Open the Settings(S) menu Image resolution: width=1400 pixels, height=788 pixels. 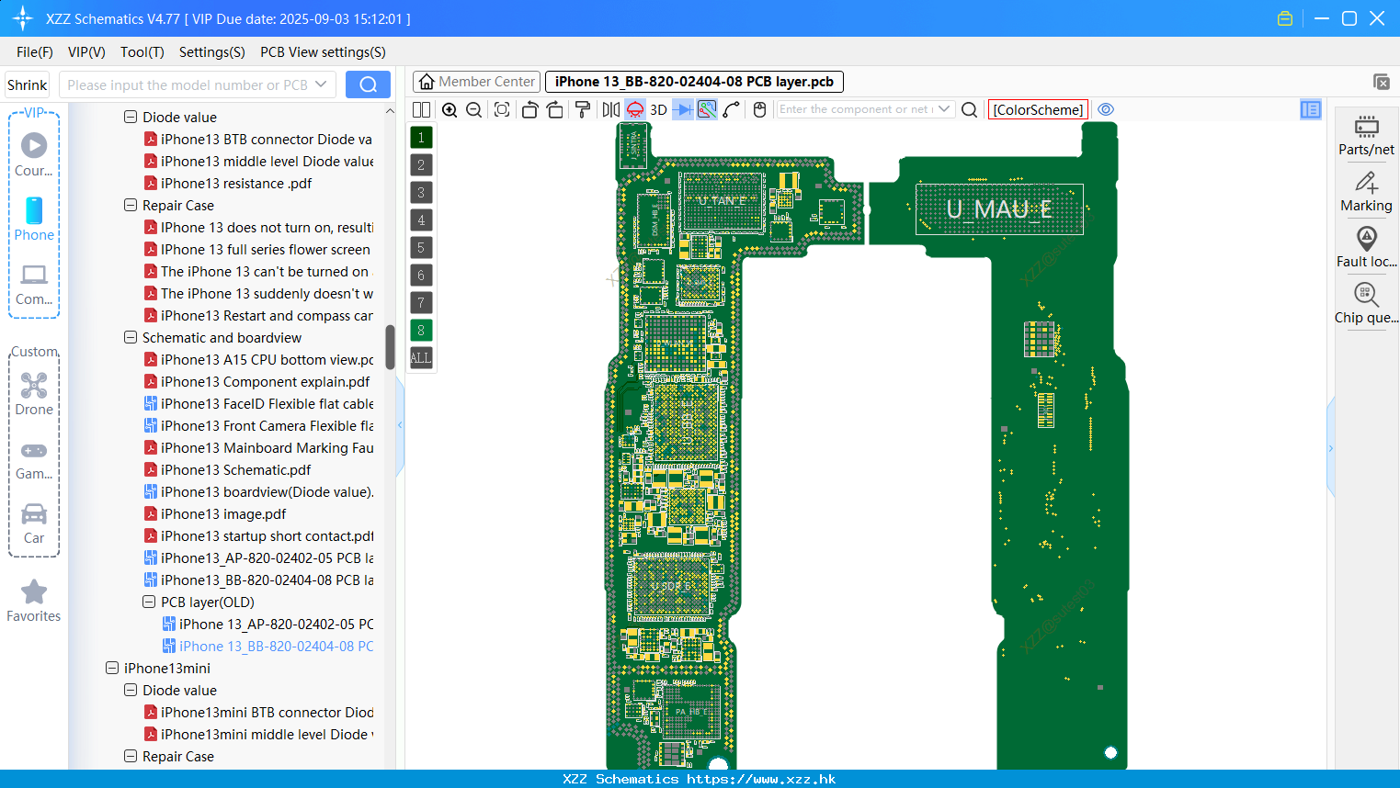pos(212,52)
